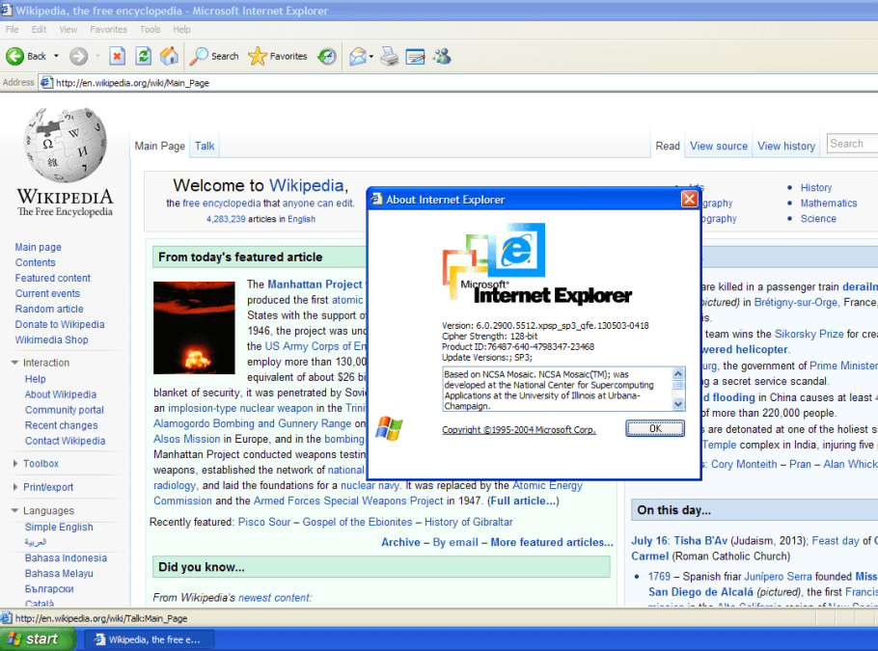
Task: Open the Tools menu
Action: 150,29
